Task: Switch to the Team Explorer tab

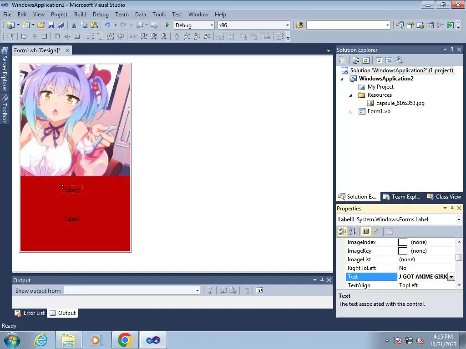Action: tap(402, 197)
